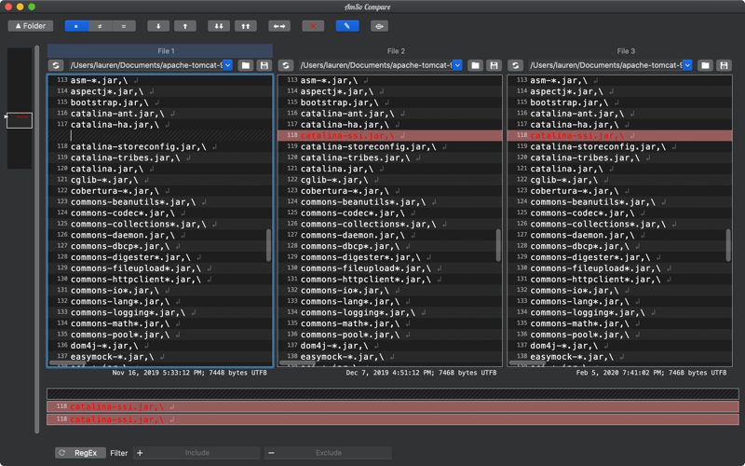
Task: Click the File 1 pane vertical scrollbar
Action: tap(268, 244)
